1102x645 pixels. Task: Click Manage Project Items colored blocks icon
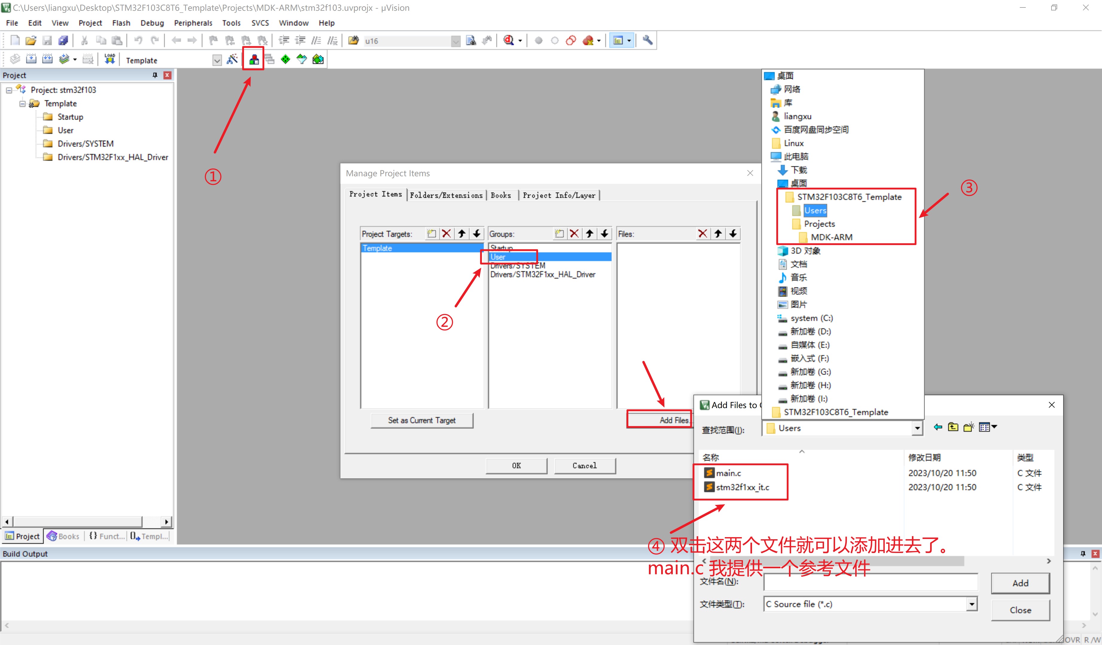254,59
